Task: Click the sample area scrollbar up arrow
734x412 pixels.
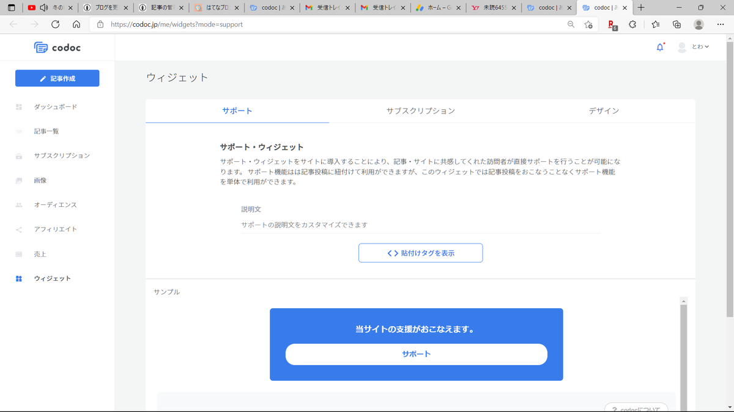Action: (x=684, y=300)
